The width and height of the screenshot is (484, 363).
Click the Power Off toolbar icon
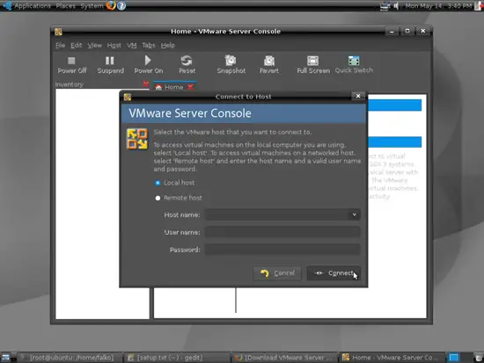tap(71, 61)
